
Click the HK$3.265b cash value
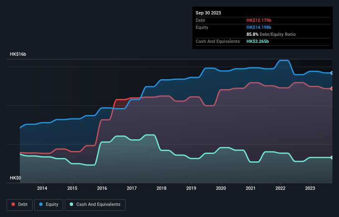point(258,41)
